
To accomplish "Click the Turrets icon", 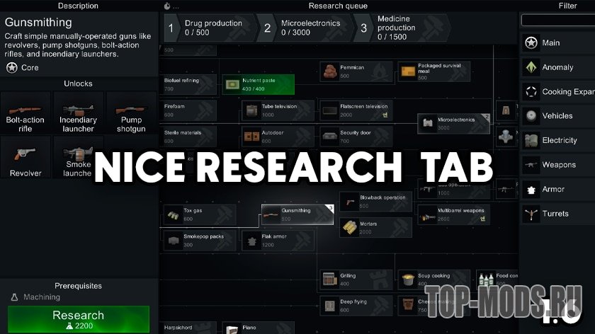I will tap(531, 214).
